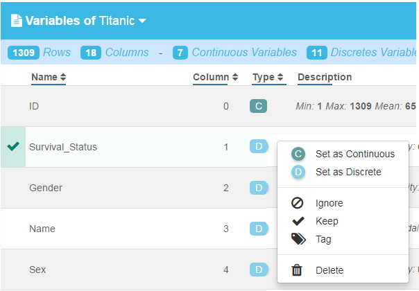Select the Sex variable row
The image size is (419, 291).
coord(134,270)
